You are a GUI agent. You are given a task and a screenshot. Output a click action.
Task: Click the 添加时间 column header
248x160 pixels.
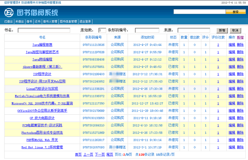tap(148, 37)
